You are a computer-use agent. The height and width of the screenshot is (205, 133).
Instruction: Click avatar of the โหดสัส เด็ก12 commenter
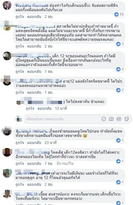7,152
